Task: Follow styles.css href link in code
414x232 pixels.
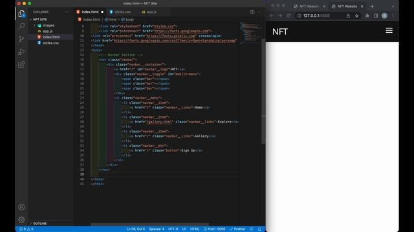Action: tap(164, 26)
